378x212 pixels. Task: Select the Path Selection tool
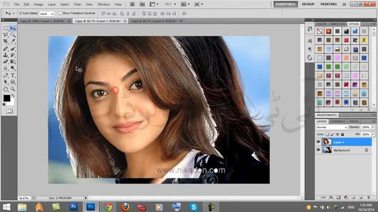tap(5, 82)
